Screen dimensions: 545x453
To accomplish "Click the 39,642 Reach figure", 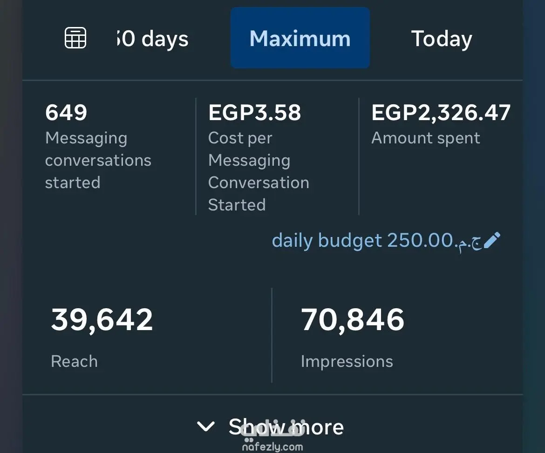I will click(102, 319).
